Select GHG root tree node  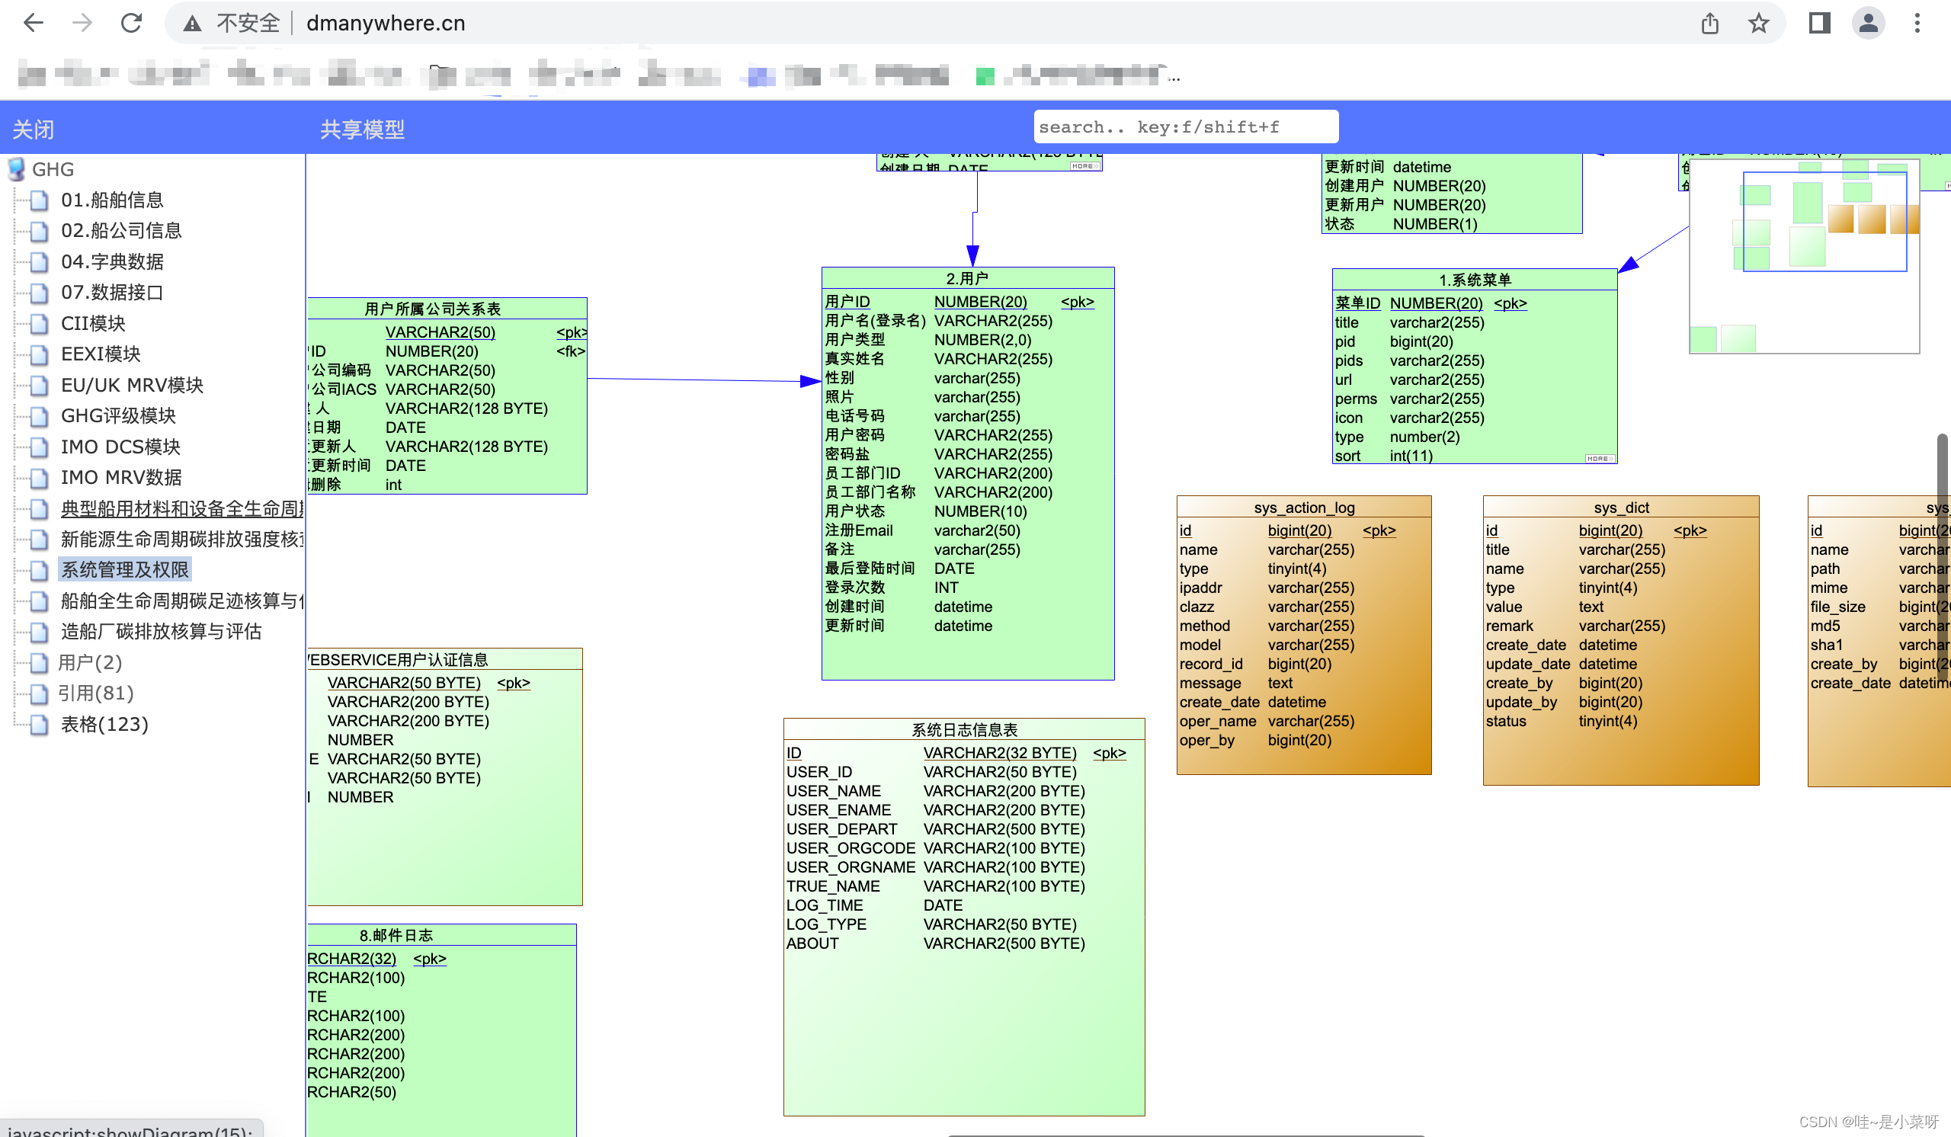pyautogui.click(x=53, y=169)
